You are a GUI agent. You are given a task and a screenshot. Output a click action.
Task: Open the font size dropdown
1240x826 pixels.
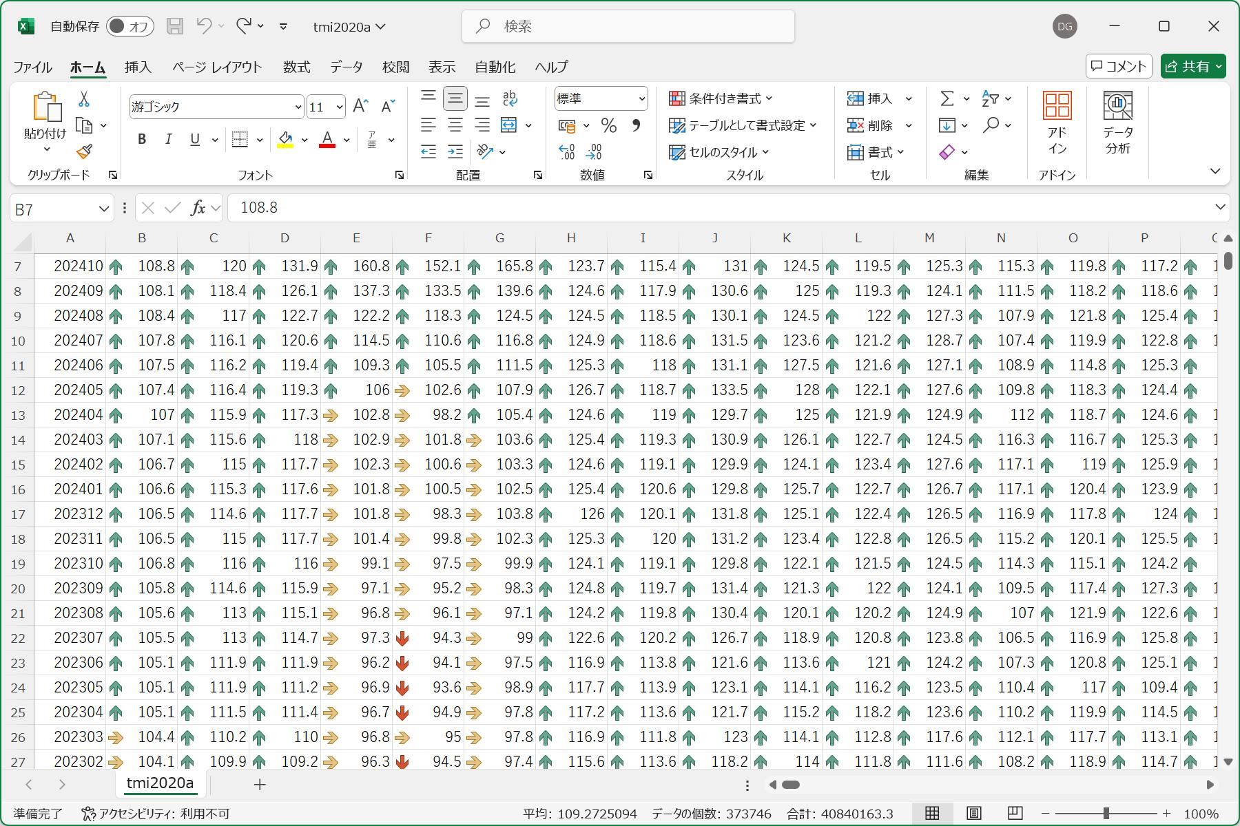click(x=340, y=107)
